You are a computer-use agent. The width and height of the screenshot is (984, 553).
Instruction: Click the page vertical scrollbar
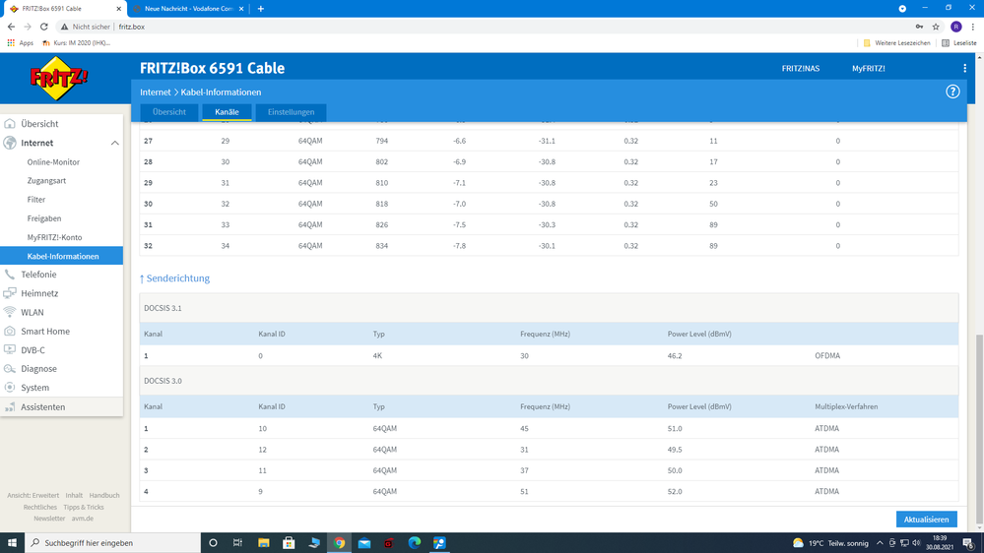click(979, 430)
